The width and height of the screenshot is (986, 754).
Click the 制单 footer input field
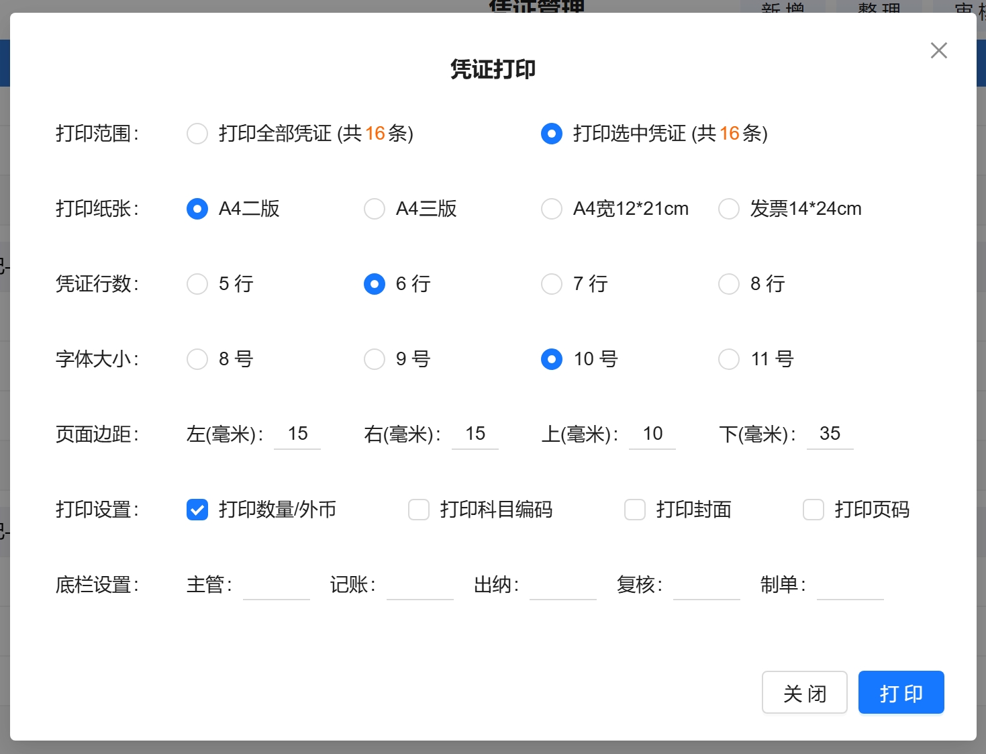[x=850, y=585]
